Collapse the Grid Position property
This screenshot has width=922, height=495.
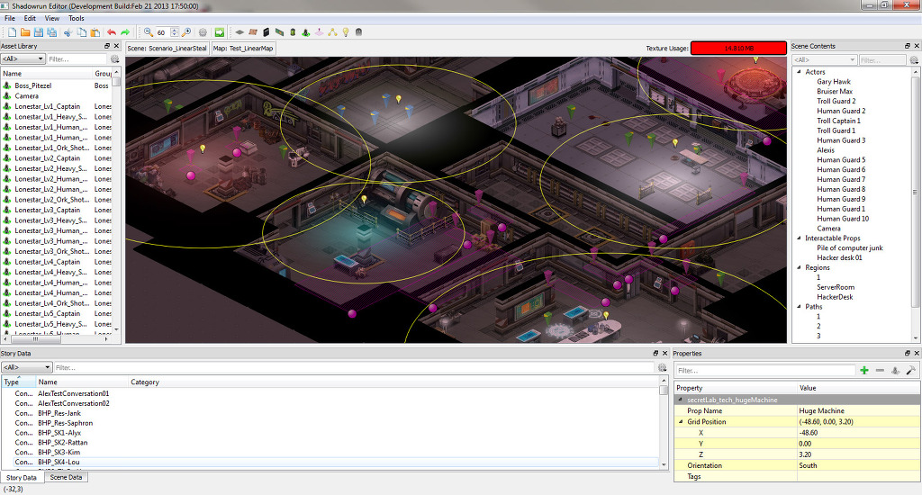681,421
